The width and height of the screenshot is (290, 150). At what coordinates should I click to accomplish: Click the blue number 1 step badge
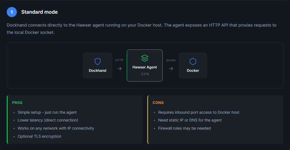click(x=12, y=12)
